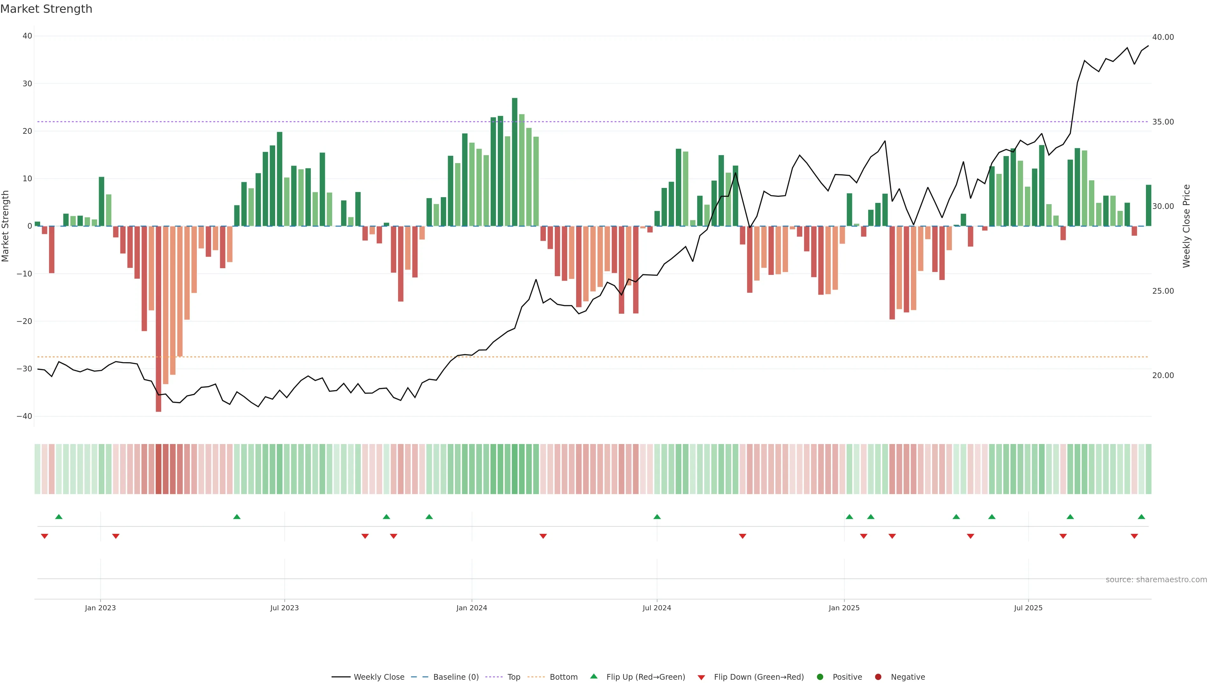Click the Flip Down red triangle legend icon
This screenshot has width=1223, height=688.
(x=701, y=677)
